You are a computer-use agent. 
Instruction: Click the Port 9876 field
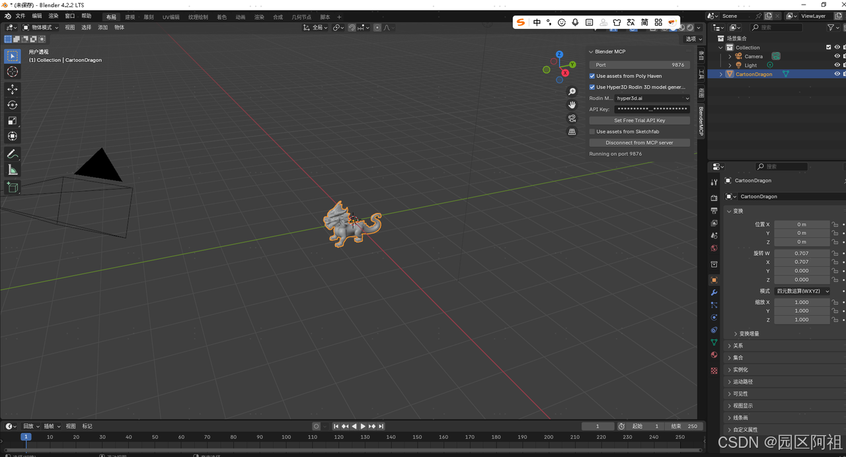(639, 65)
